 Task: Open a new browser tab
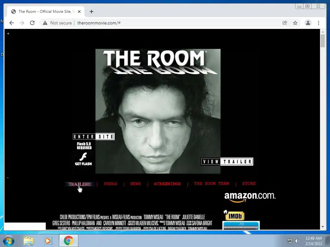pos(91,12)
